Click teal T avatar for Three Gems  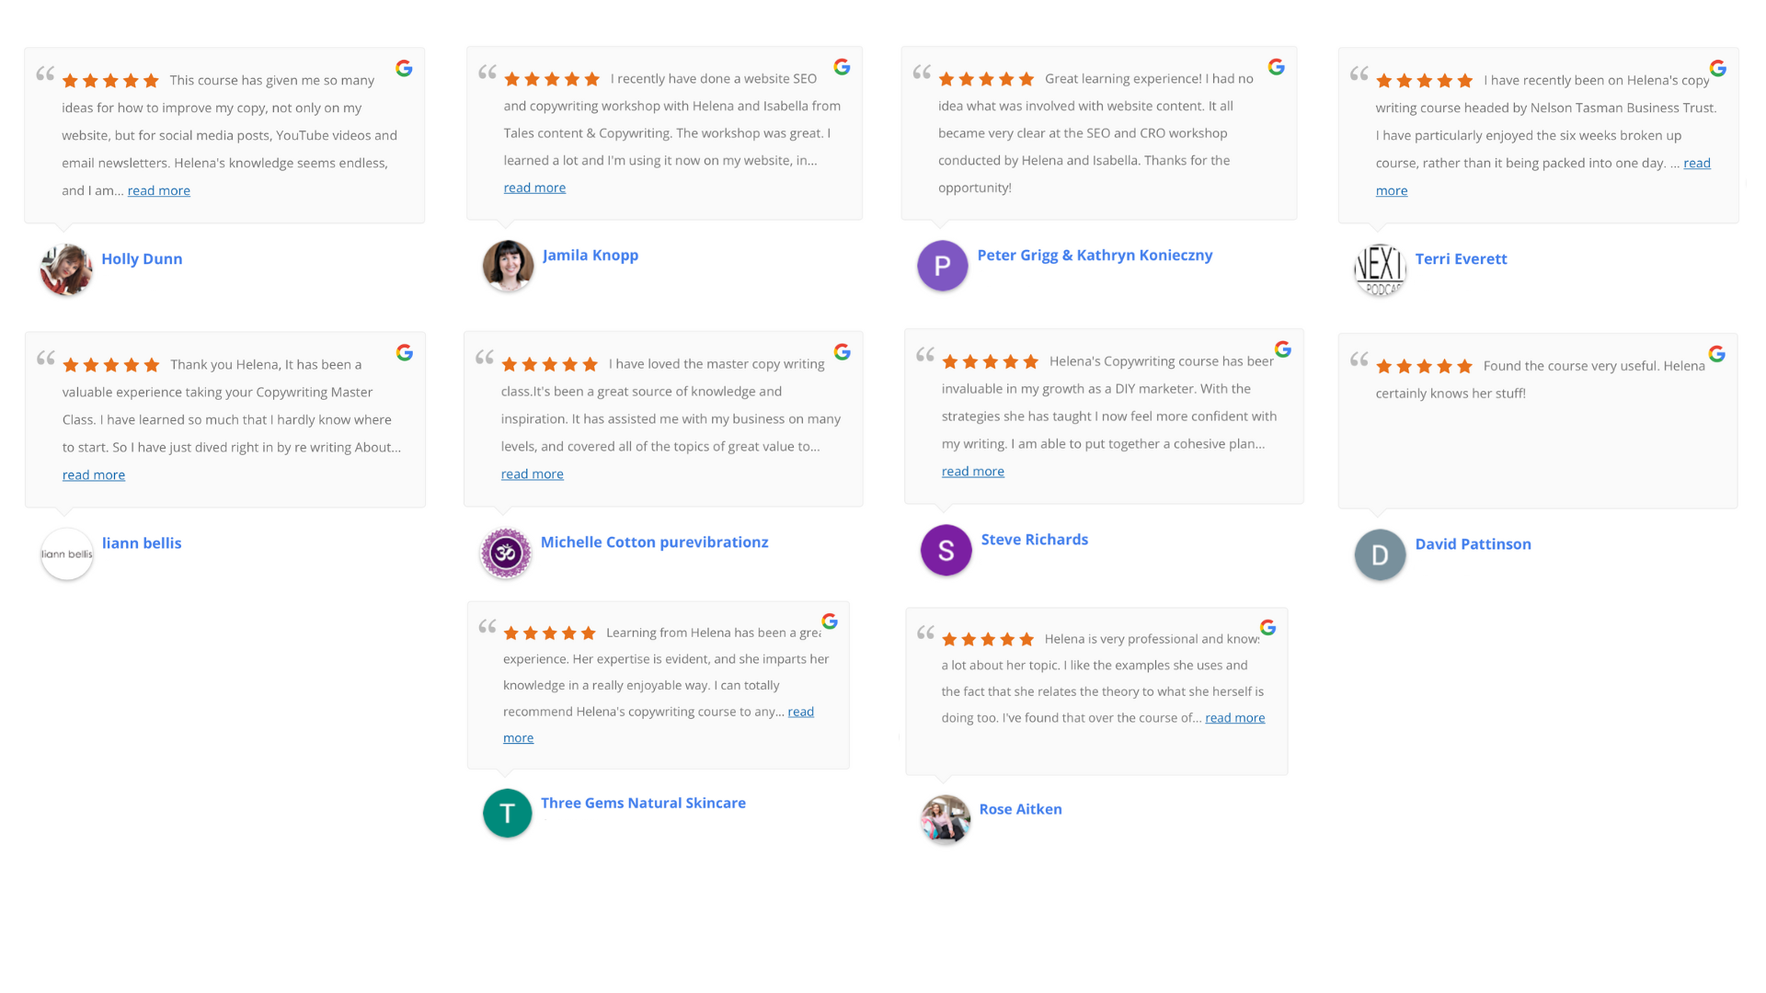click(x=507, y=813)
